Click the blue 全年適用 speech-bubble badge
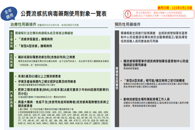Image resolution: width=195 pixels, height=130 pixels. 9,14
